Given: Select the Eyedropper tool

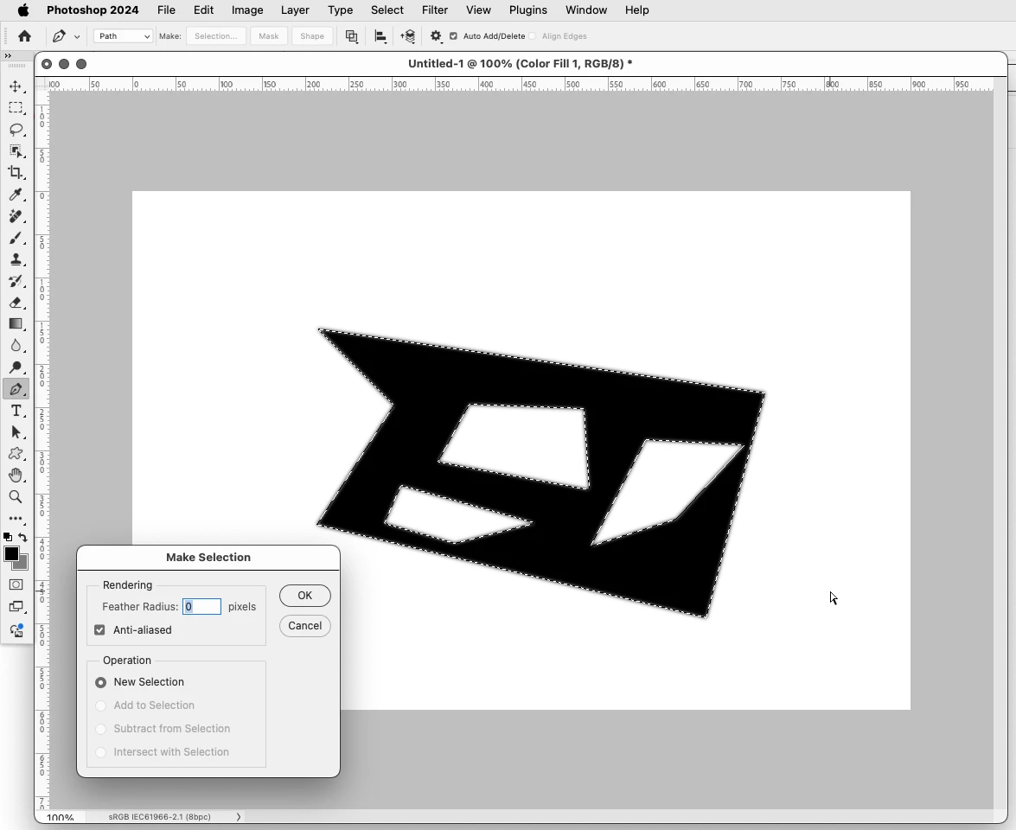Looking at the screenshot, I should pos(16,195).
